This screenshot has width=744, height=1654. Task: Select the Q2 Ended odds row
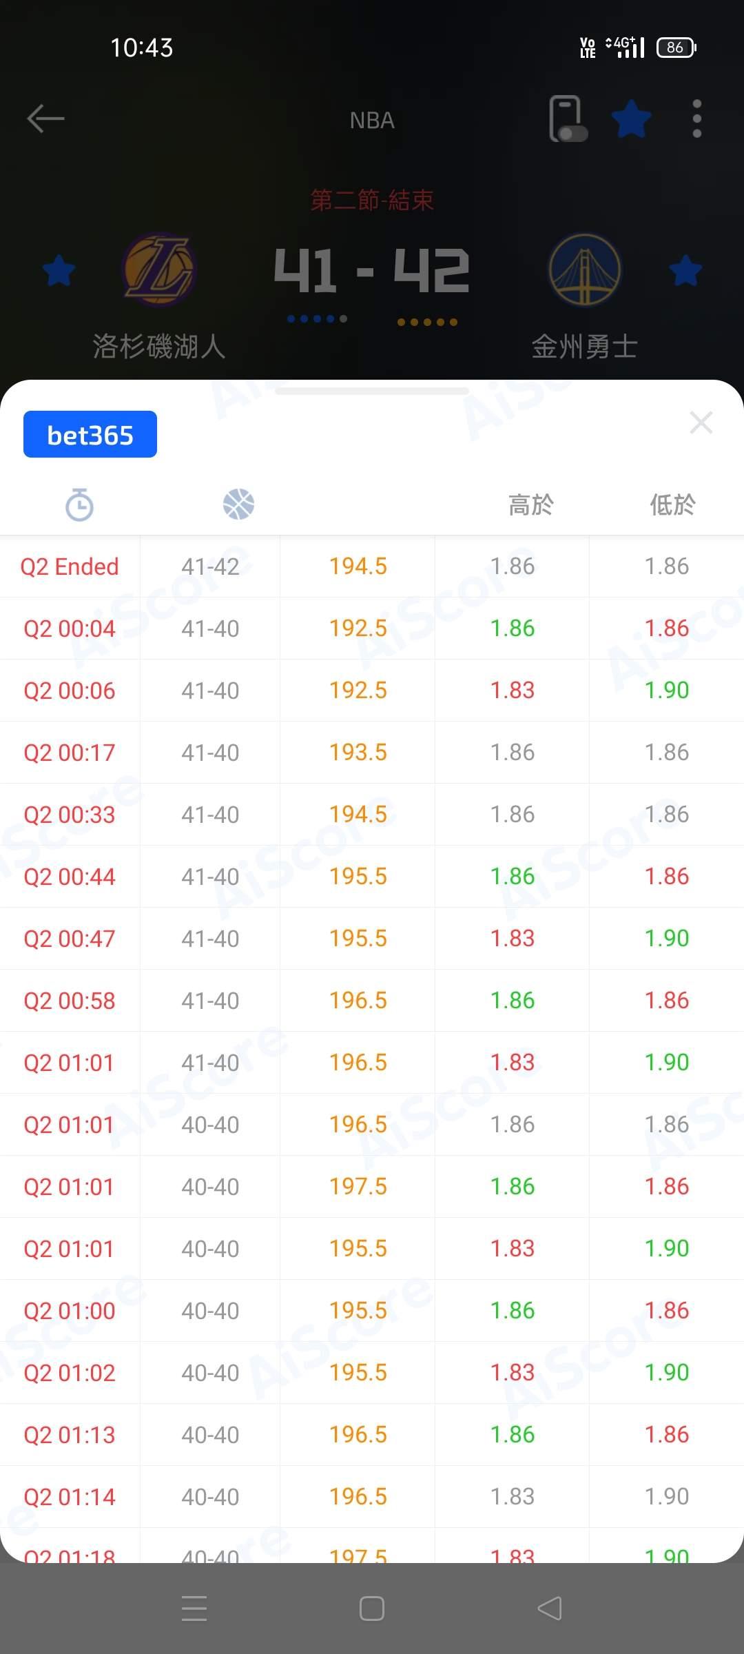pos(372,566)
